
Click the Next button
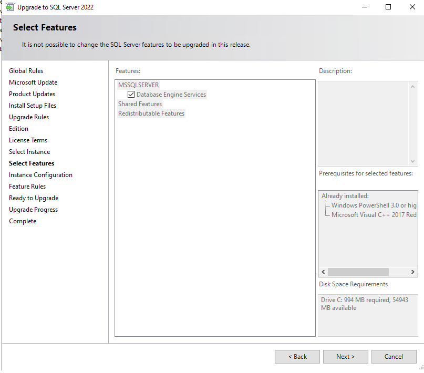click(x=345, y=357)
